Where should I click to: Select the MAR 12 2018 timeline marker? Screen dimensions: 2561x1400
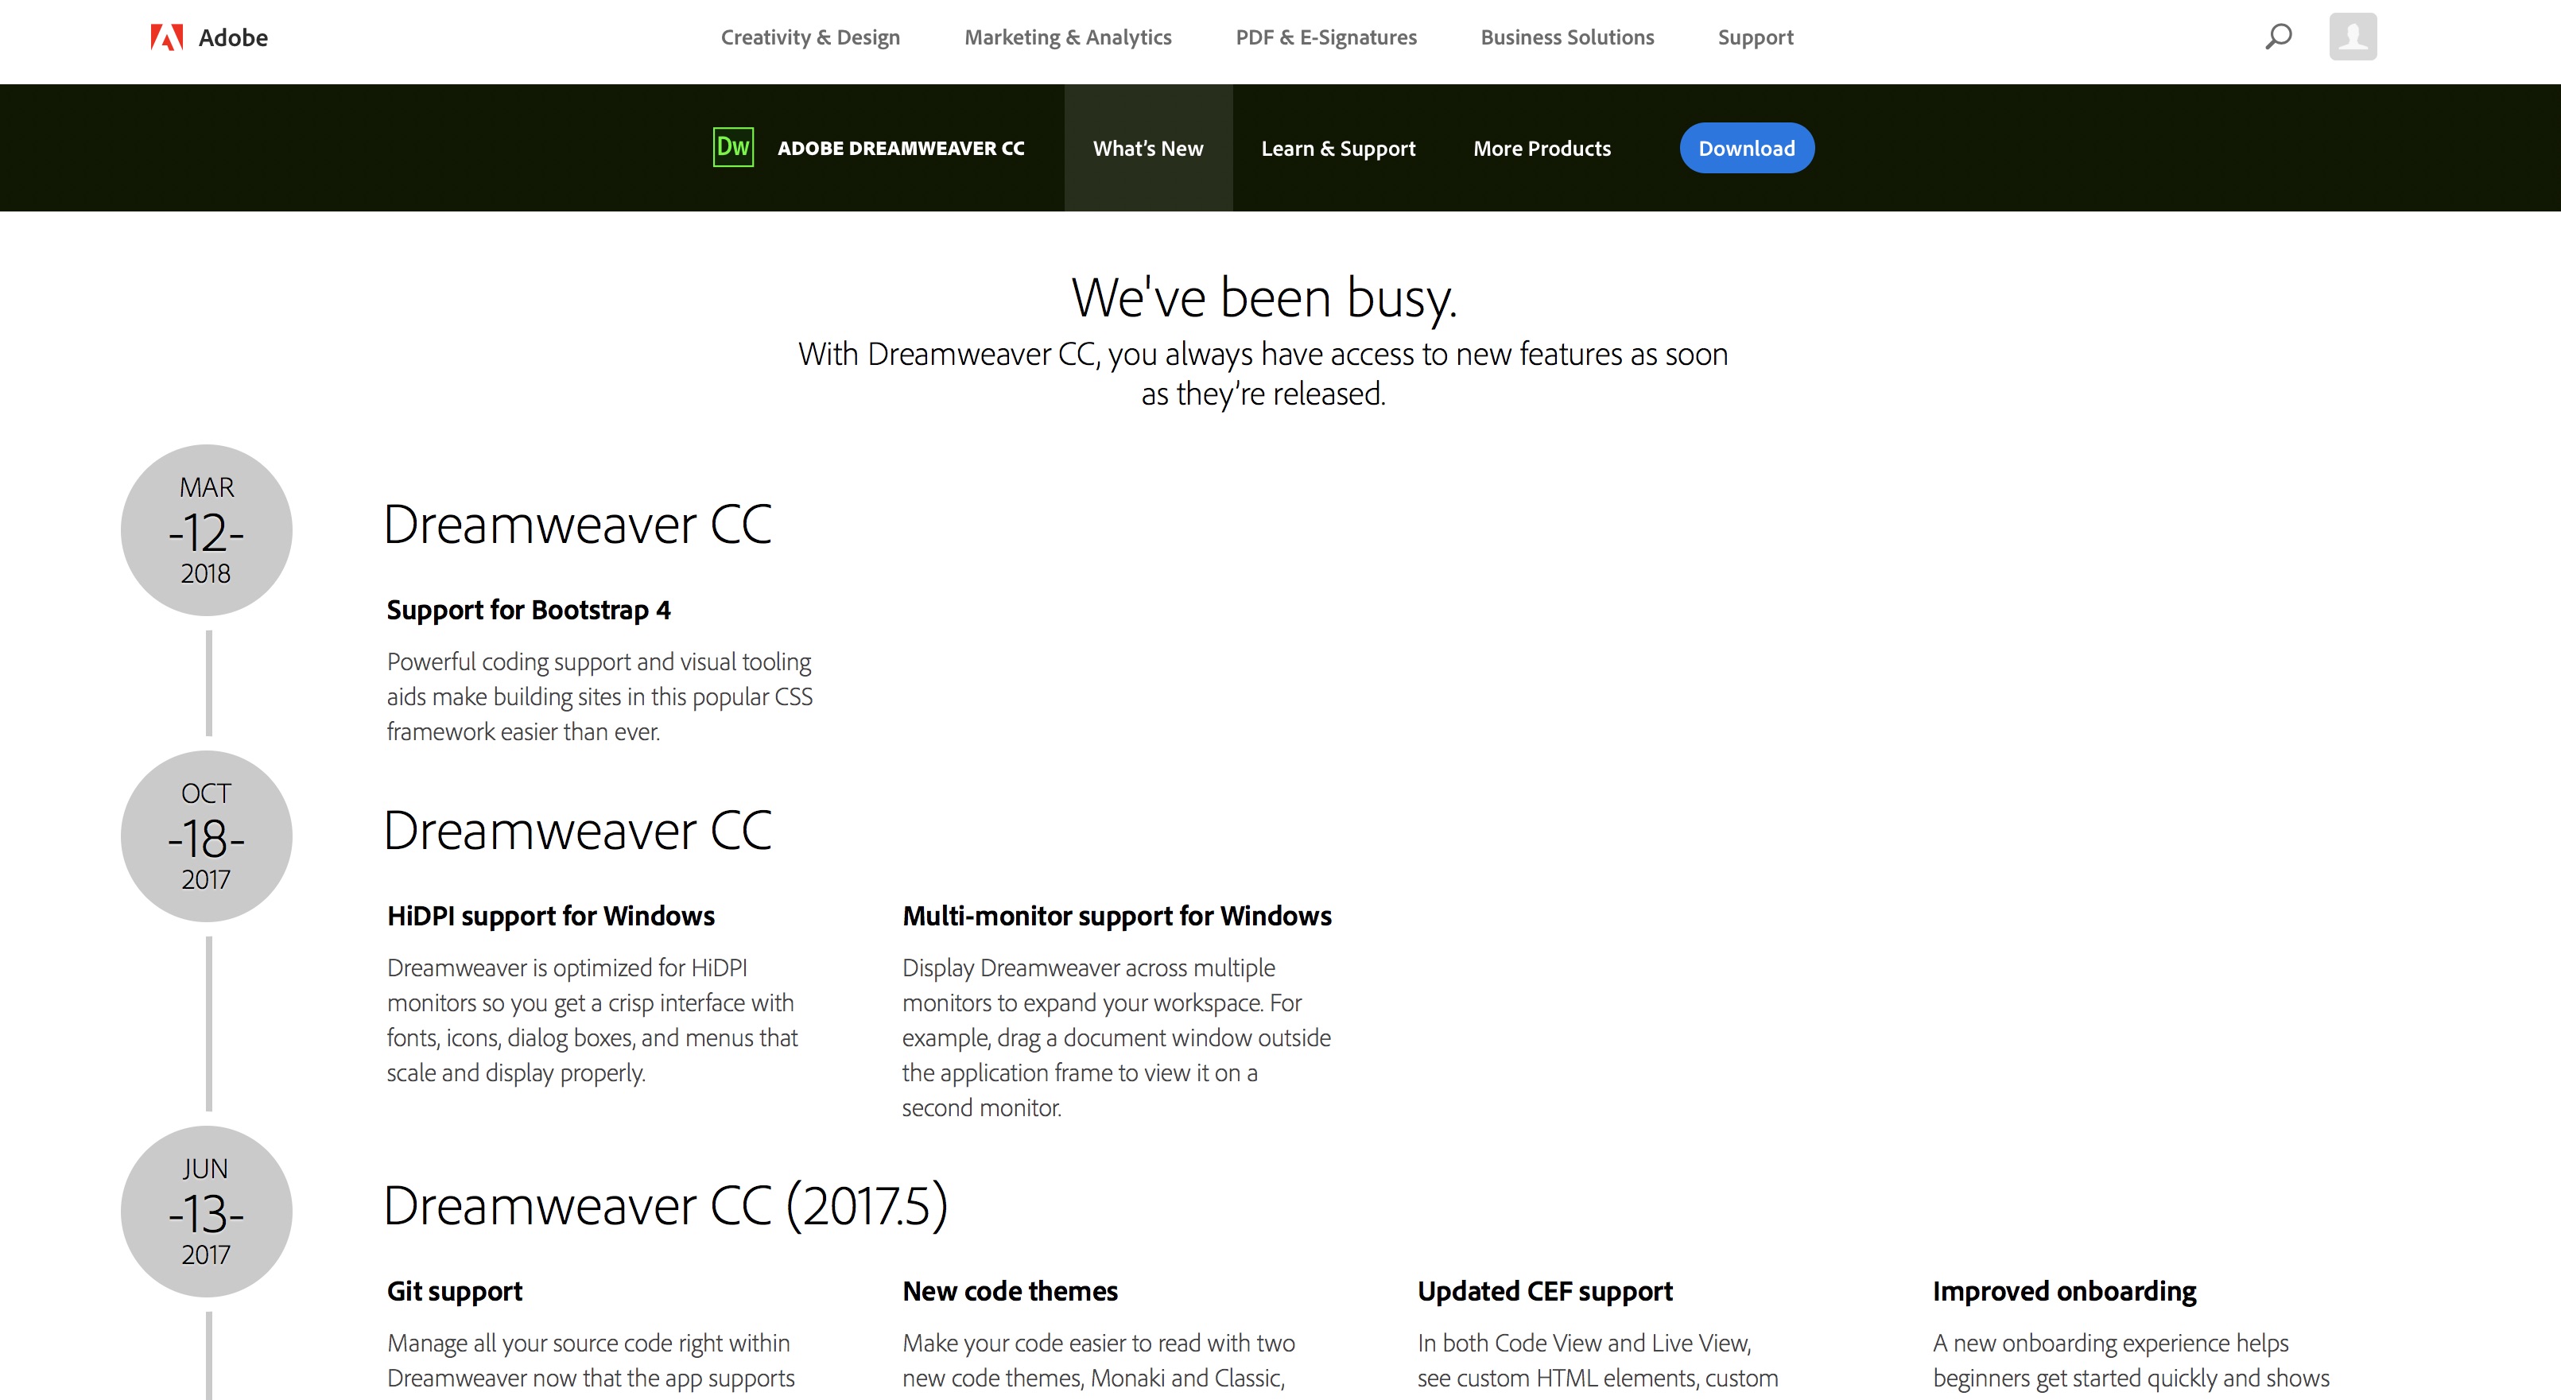[x=206, y=530]
